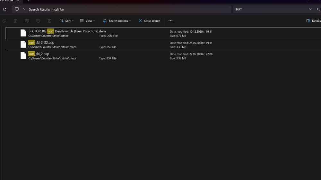
Task: Click 'Size: 3.33 MB' in surf_ski_2_32.bsp row
Action: [x=178, y=47]
